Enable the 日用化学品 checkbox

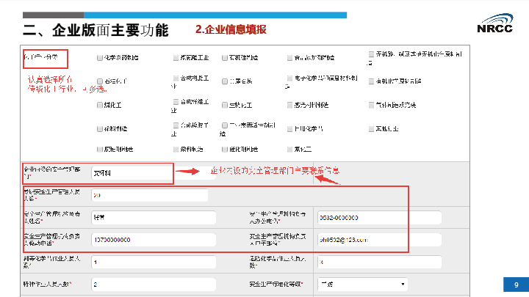point(289,129)
